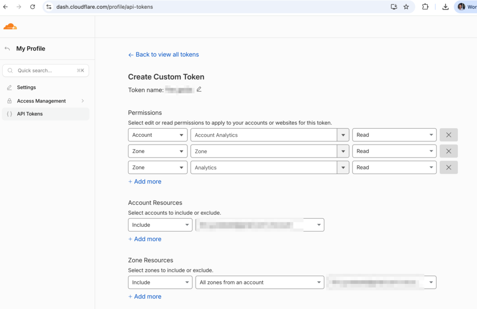Select API Tokens in the sidebar
The width and height of the screenshot is (477, 309).
pos(46,114)
